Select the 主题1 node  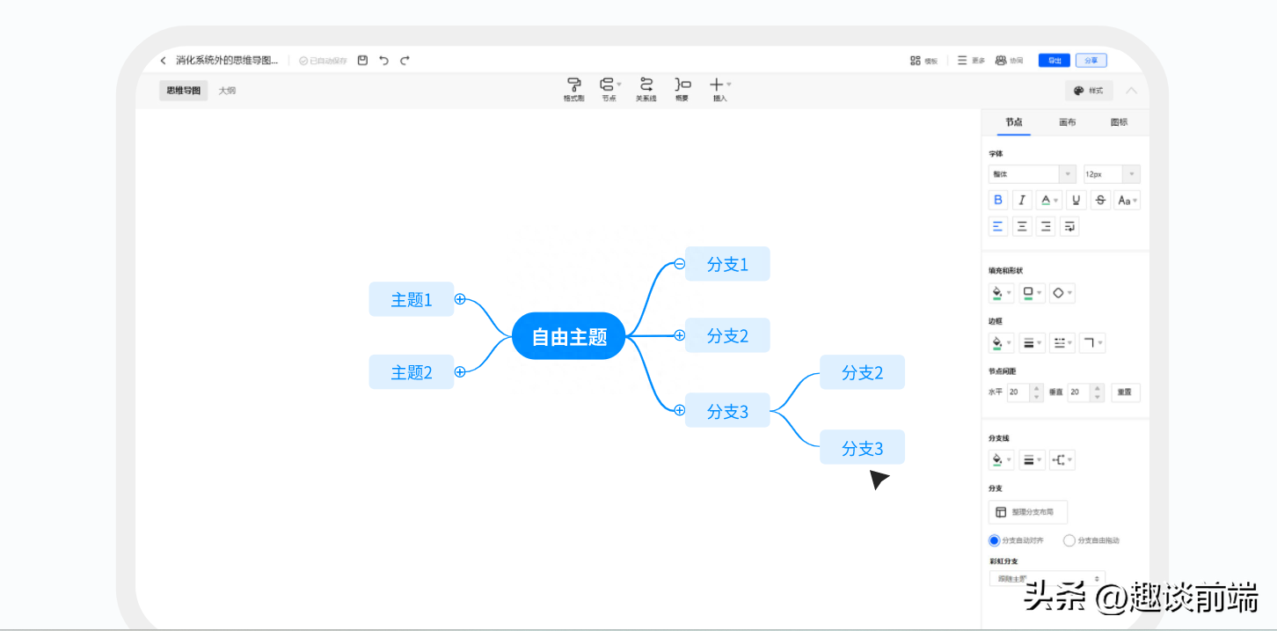[412, 299]
